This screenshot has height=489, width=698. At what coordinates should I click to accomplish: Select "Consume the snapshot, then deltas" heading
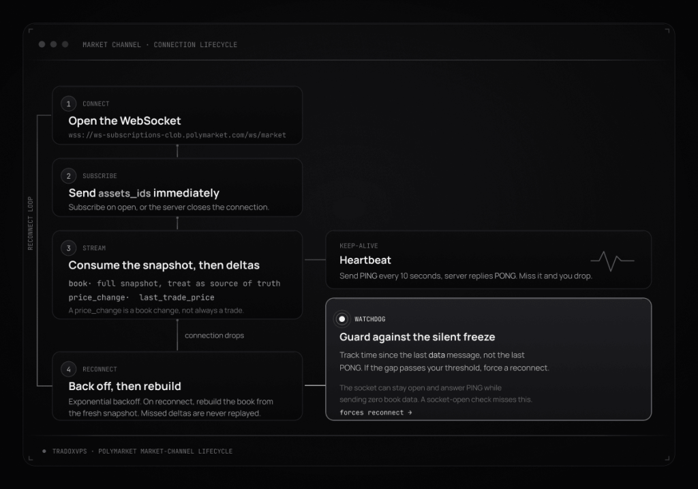[x=164, y=265]
